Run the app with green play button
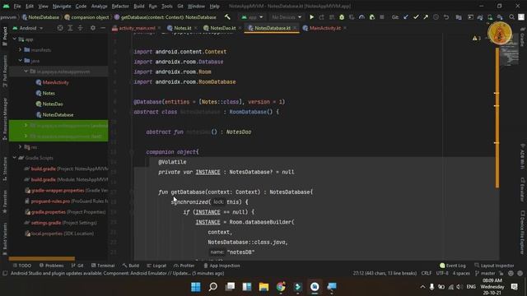Screen dimensions: 527x296 [311, 17]
